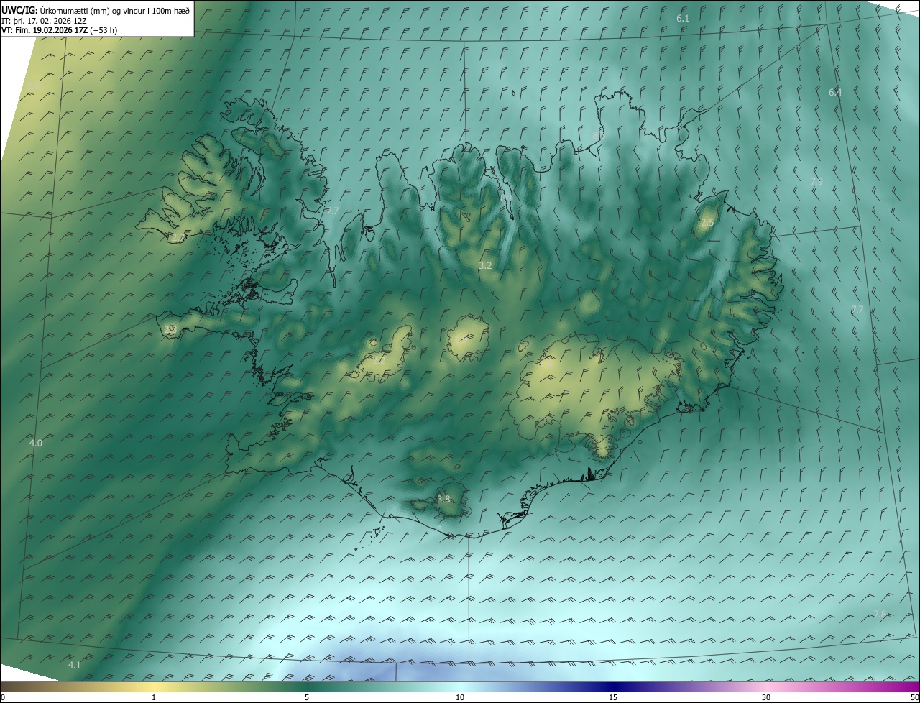Click the 8.1 value label on the north coast
This screenshot has width=920, height=703.
click(x=507, y=198)
